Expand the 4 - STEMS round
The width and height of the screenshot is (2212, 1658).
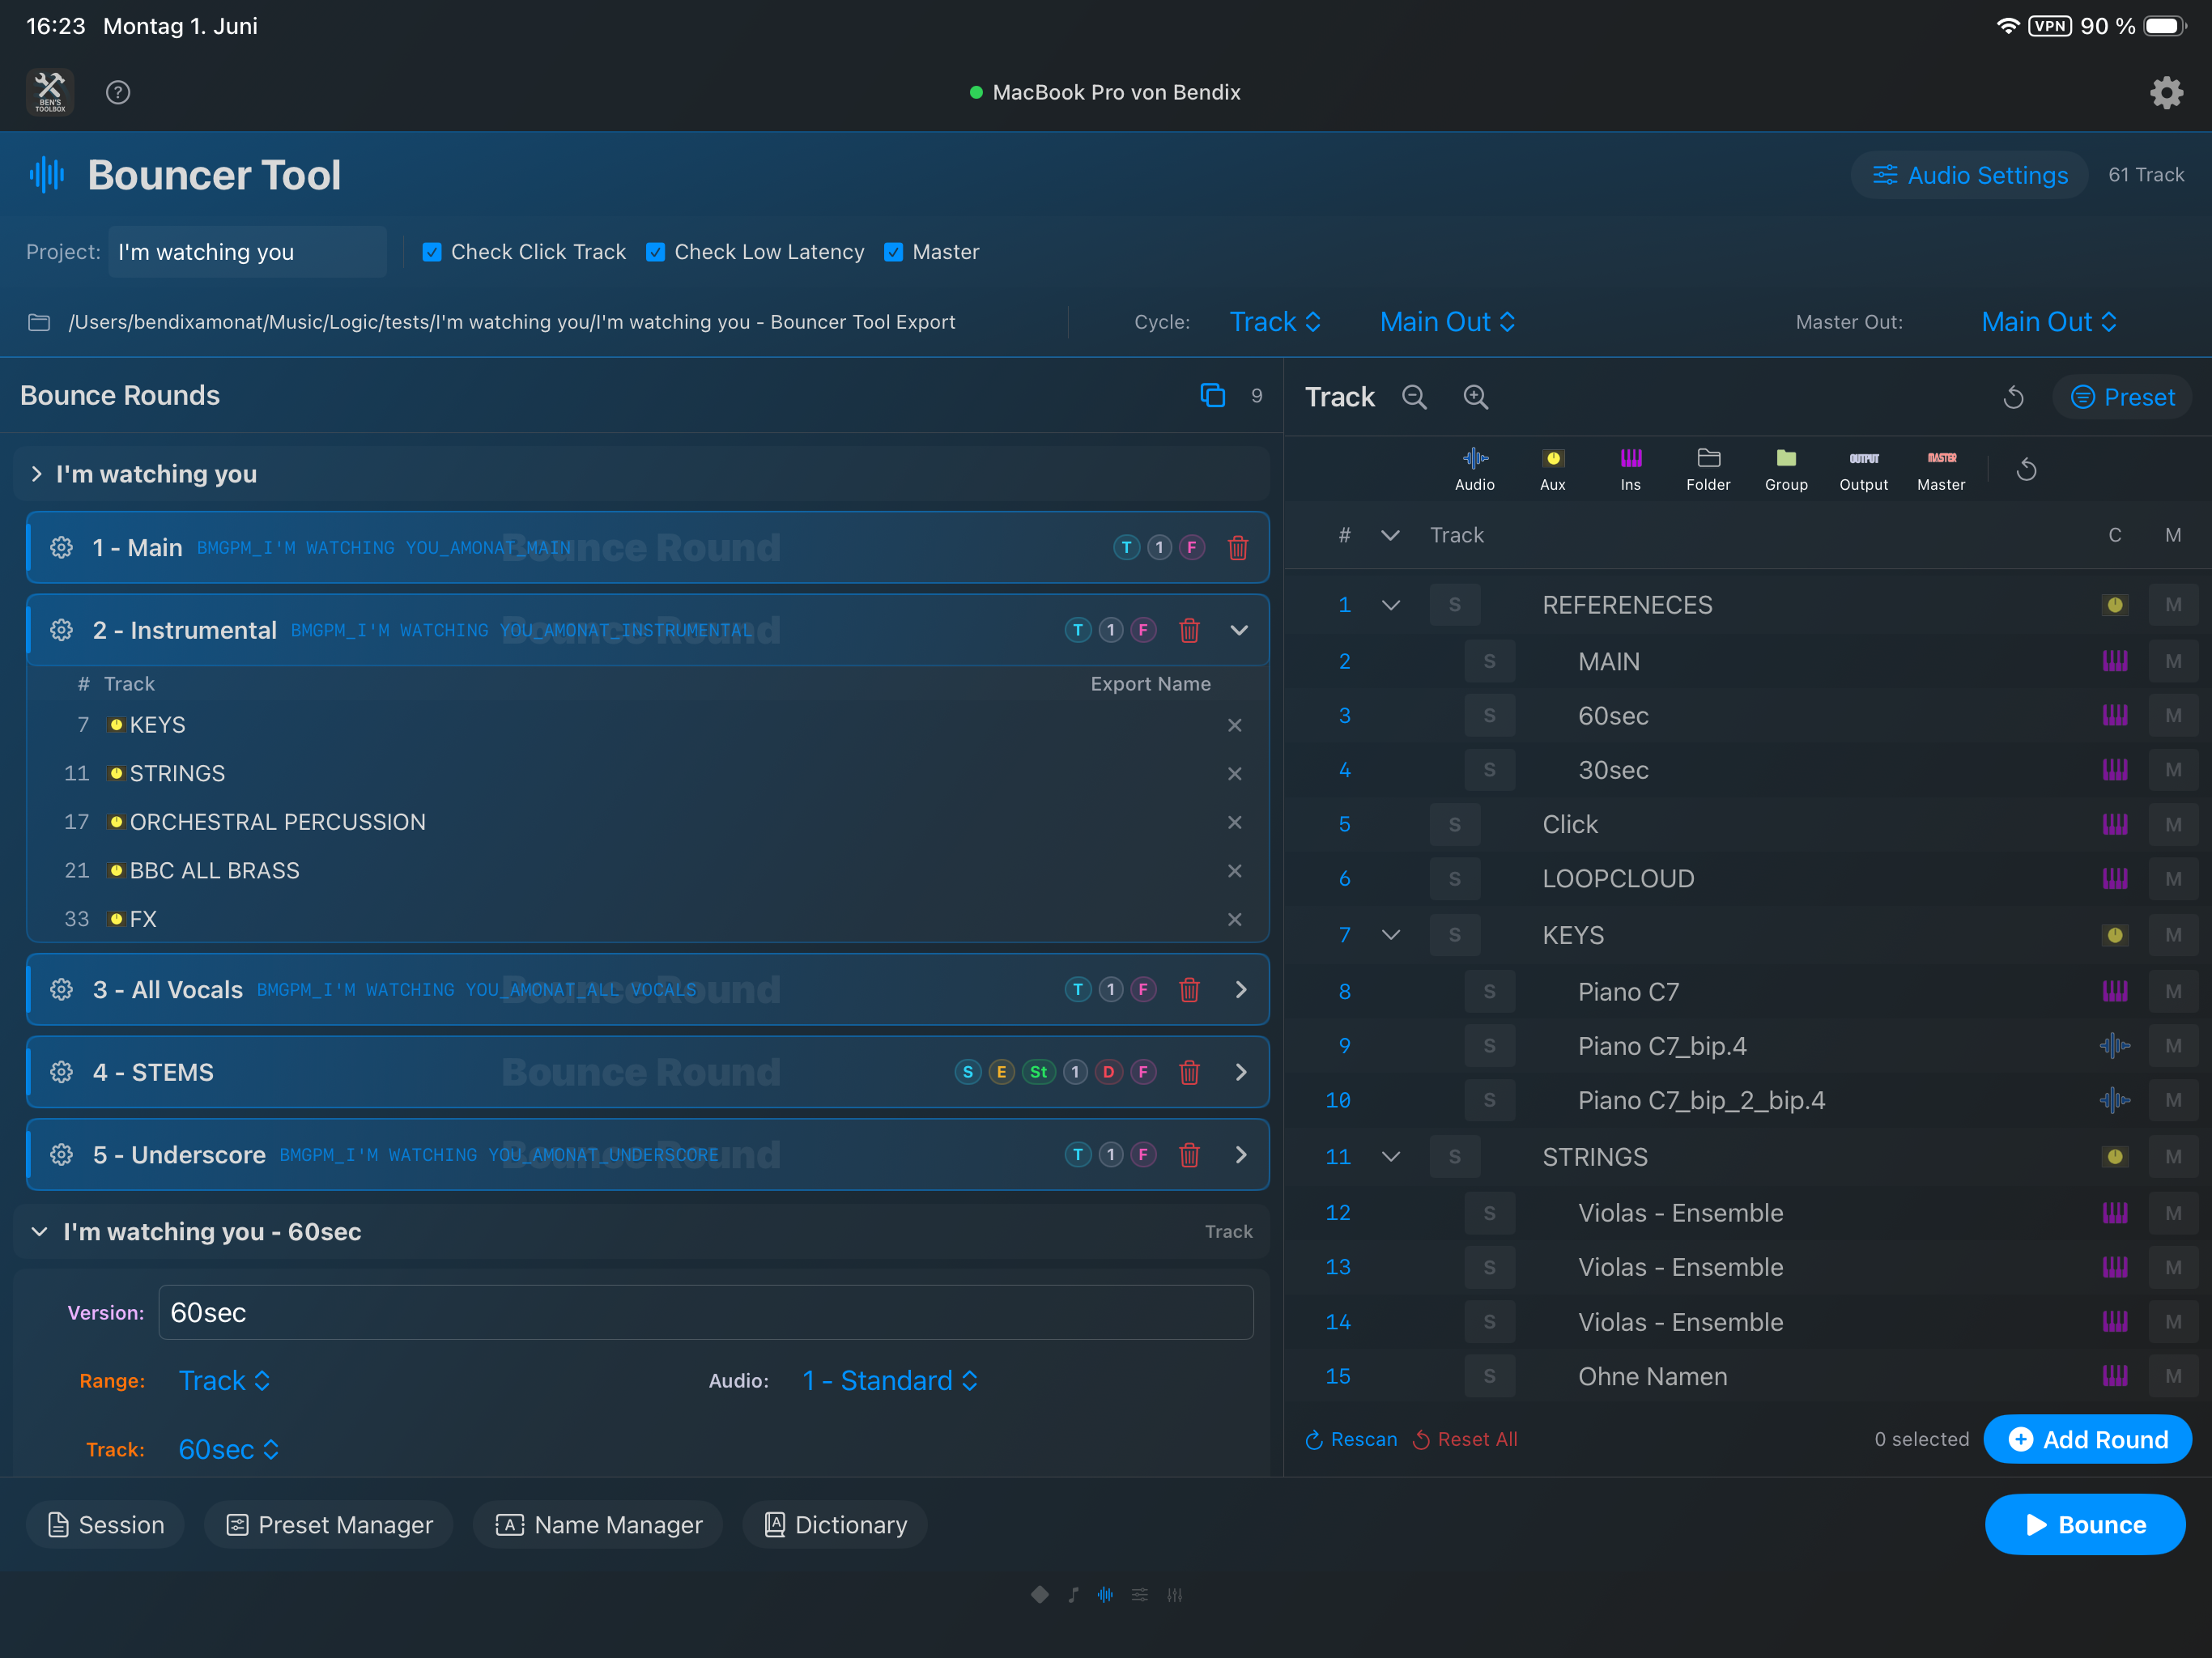[x=1241, y=1073]
